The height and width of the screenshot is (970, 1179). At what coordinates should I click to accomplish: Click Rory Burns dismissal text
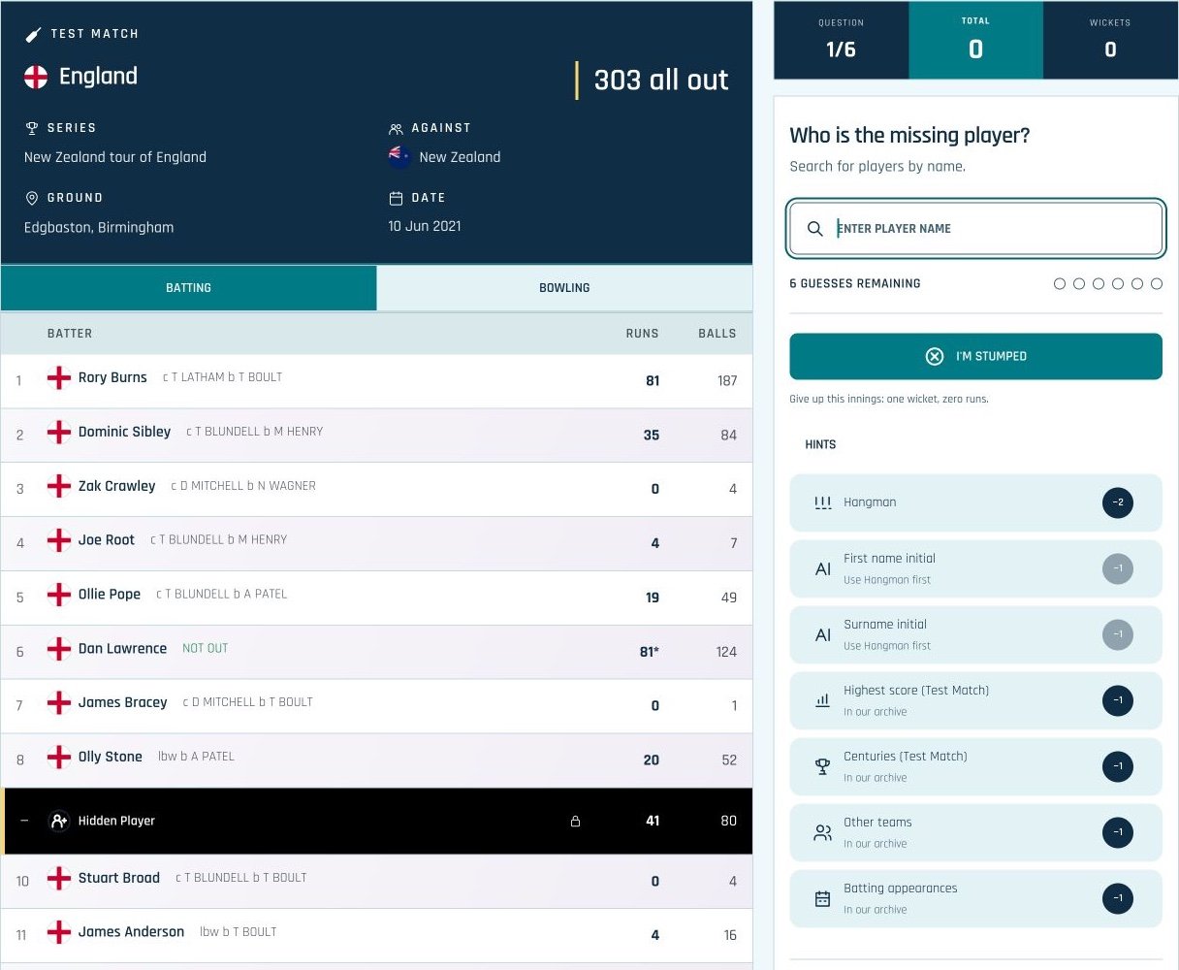(222, 377)
